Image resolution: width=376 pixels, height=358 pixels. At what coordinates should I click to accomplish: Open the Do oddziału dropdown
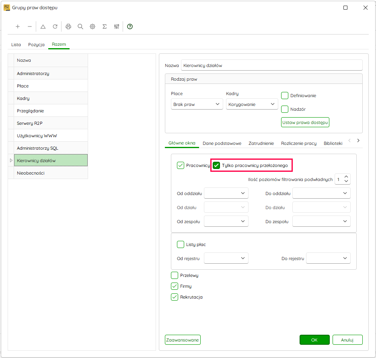pyautogui.click(x=321, y=193)
